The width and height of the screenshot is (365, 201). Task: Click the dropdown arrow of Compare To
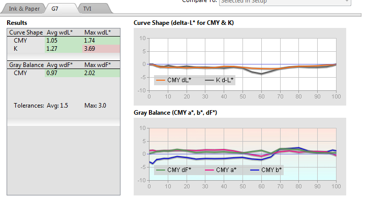[x=346, y=2]
